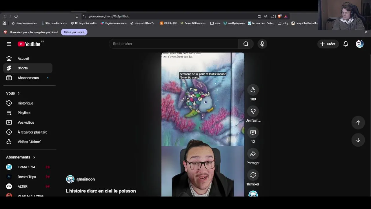
Task: Click the Short title 'L'histoire d'arc en ciel le poisson'
Action: coord(101,191)
